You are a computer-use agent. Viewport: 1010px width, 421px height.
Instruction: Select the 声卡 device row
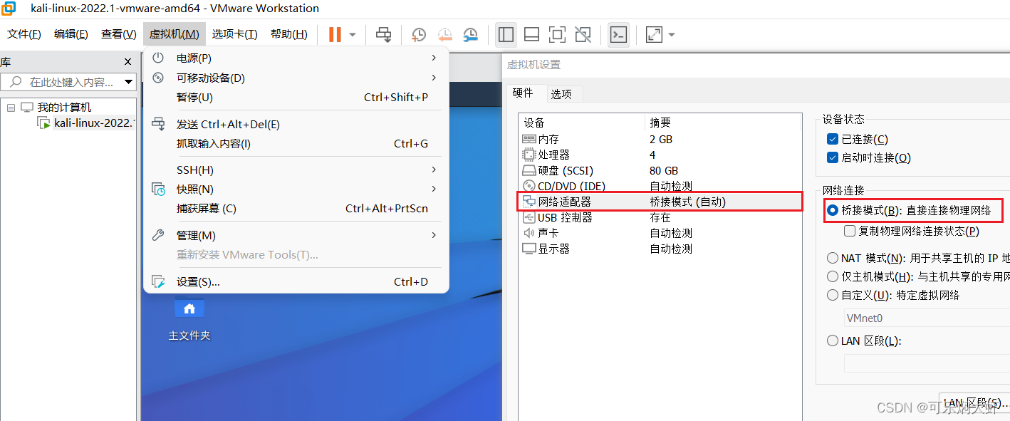(662, 233)
